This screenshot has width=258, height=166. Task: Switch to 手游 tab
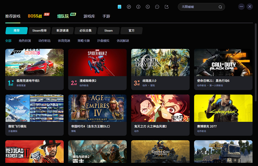106,16
